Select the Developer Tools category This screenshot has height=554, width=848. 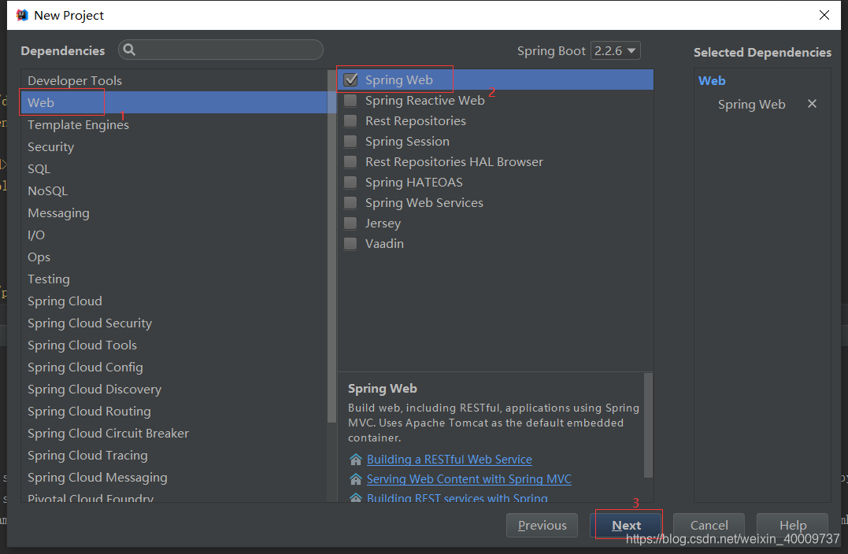tap(174, 80)
